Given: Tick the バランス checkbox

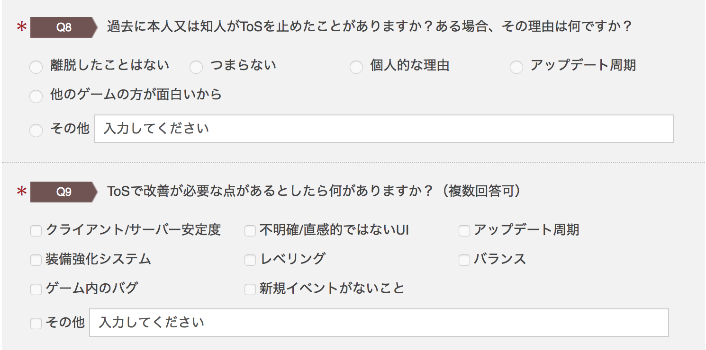Looking at the screenshot, I should [x=464, y=260].
